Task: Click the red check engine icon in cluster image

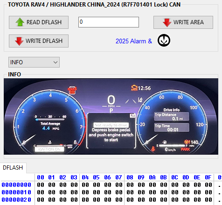Action: click(134, 88)
